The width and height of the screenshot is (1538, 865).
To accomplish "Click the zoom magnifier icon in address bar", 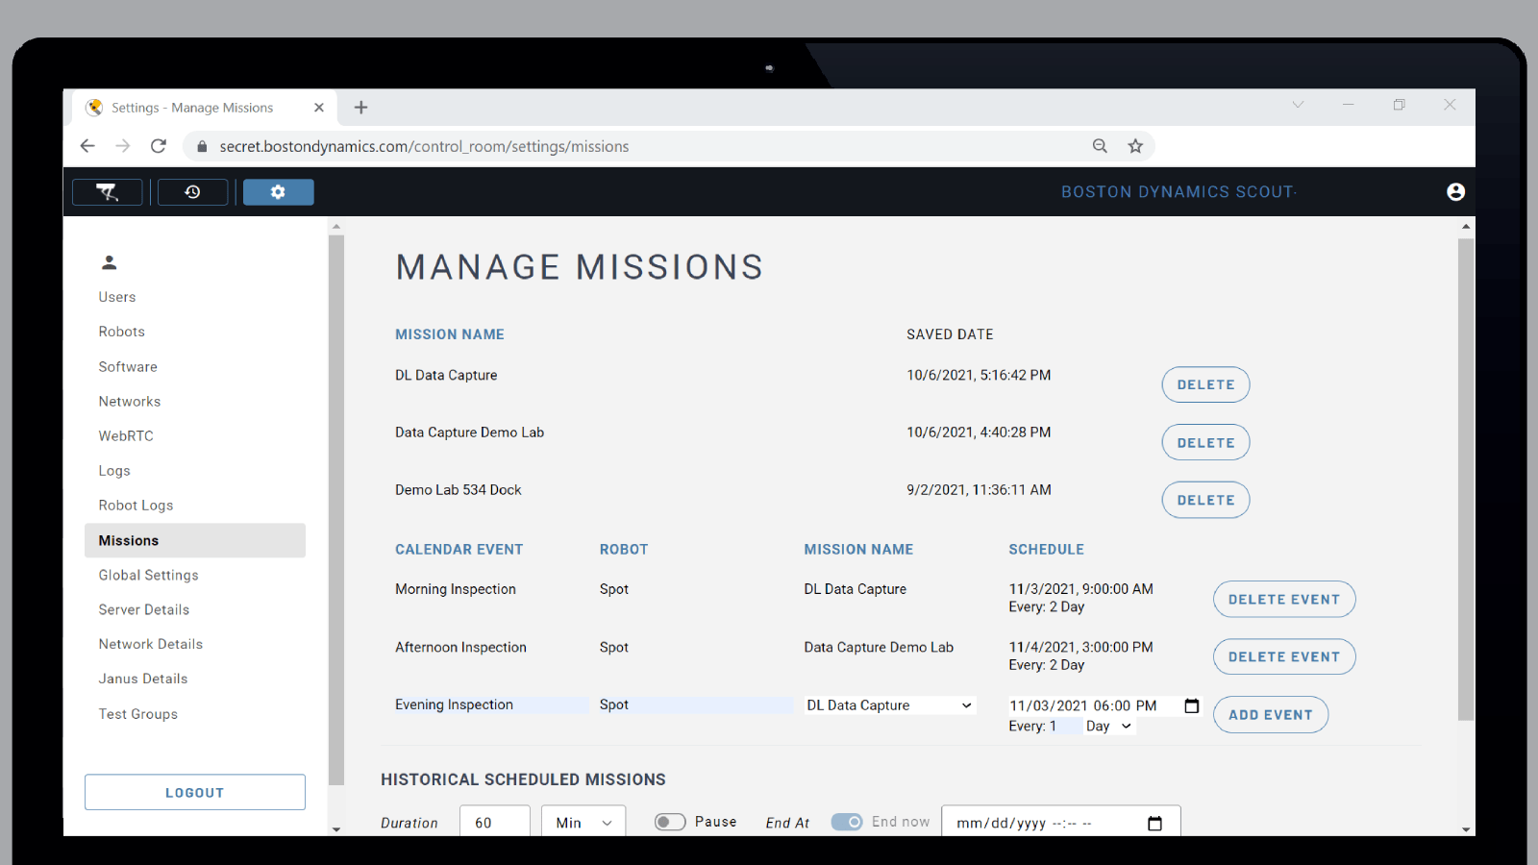I will [1100, 146].
